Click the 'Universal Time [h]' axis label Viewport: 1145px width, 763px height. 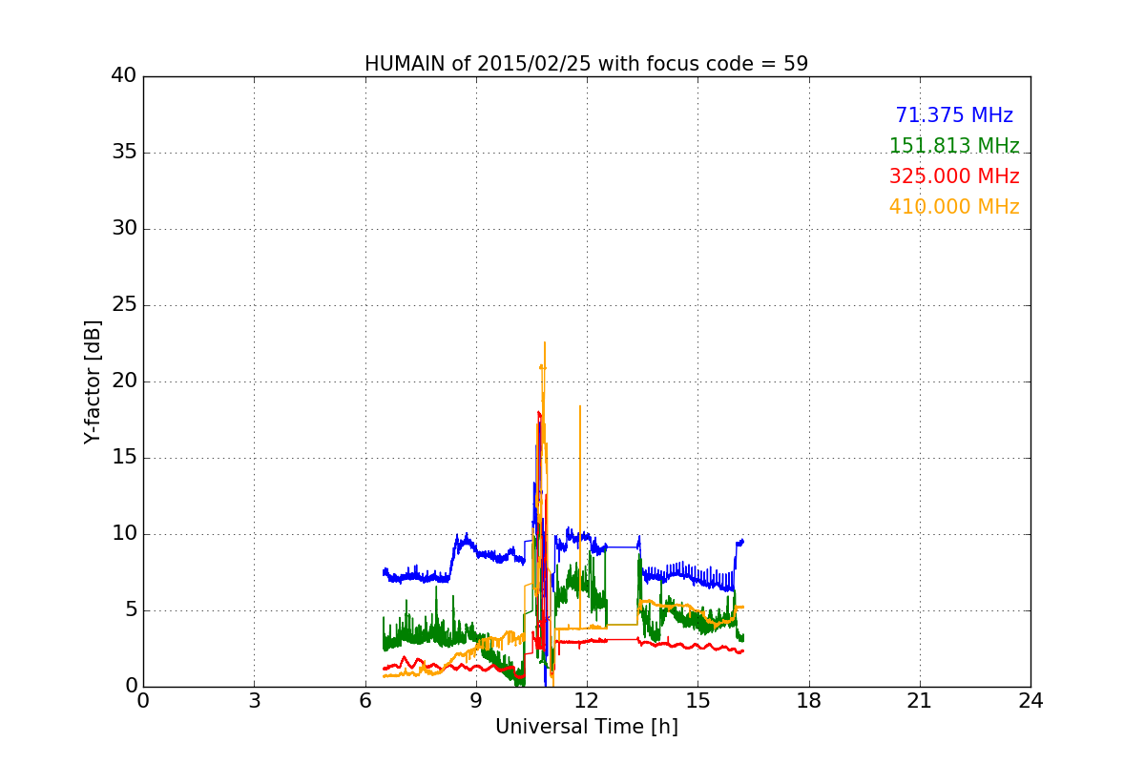586,727
